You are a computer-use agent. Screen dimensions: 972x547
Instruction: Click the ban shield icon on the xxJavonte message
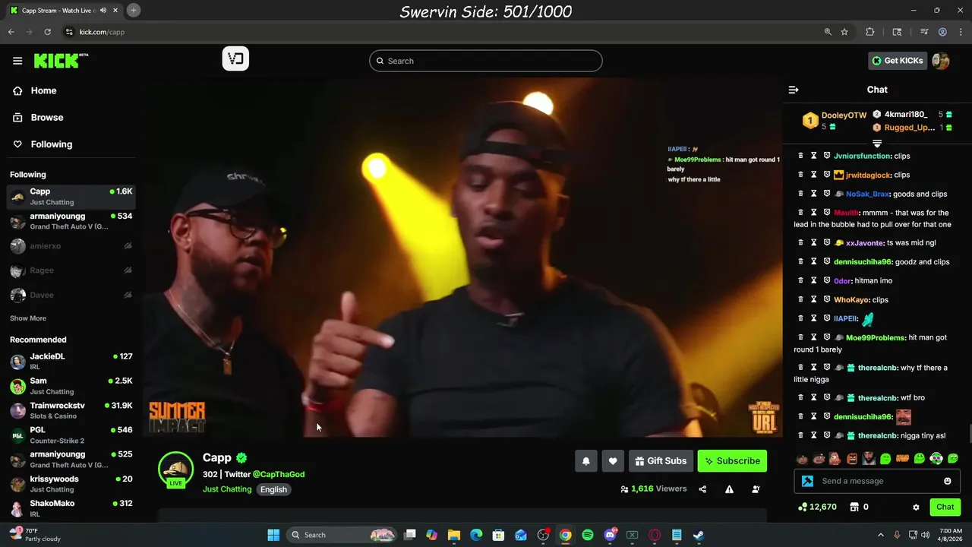827,243
